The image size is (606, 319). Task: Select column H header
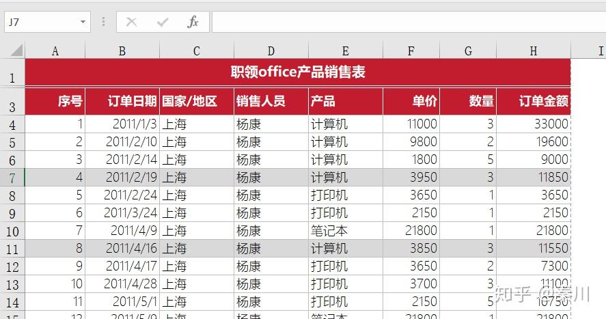[534, 51]
